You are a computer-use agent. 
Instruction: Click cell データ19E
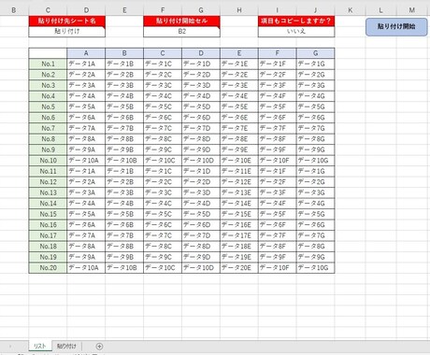coord(239,257)
